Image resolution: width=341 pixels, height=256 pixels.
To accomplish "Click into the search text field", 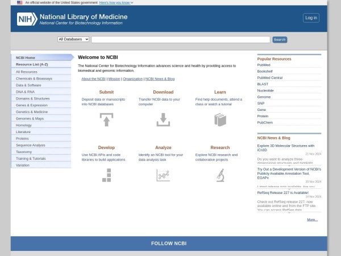I will tap(180, 39).
